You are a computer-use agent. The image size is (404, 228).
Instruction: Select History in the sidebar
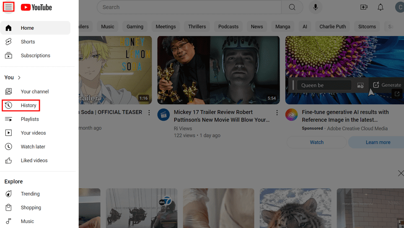28,106
